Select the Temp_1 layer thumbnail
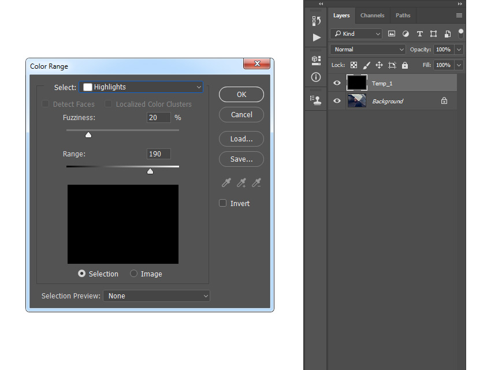 click(357, 83)
